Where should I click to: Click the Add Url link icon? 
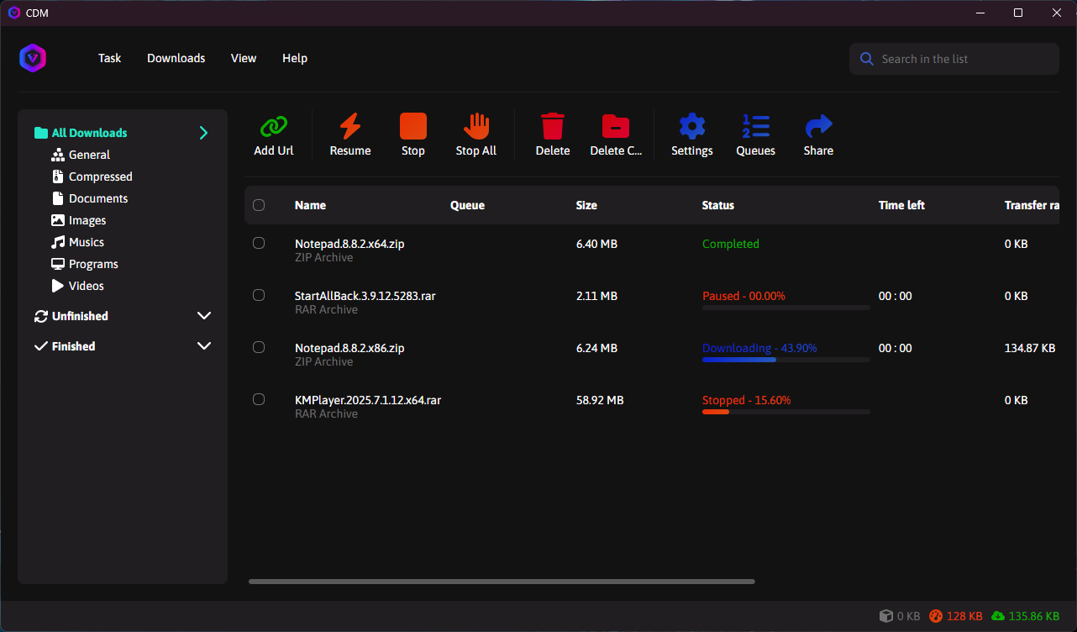274,127
